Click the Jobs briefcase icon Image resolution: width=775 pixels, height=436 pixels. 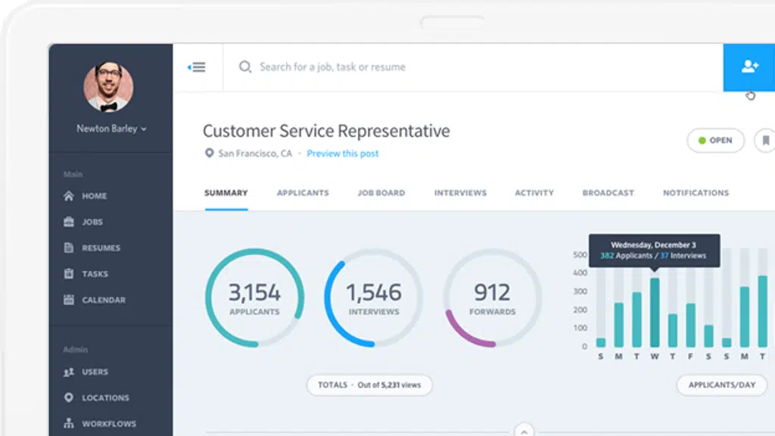pos(69,222)
